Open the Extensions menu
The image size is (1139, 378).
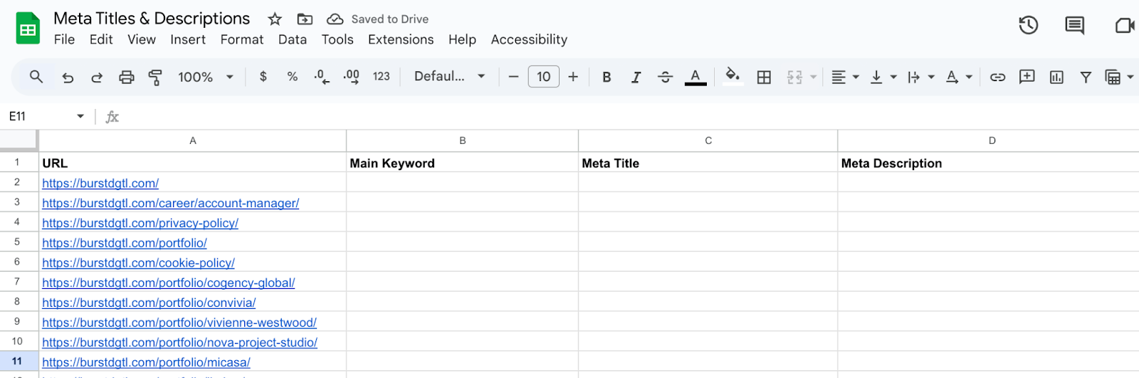tap(401, 40)
